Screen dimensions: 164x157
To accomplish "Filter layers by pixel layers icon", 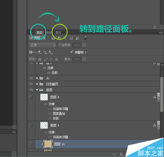I will pos(53,38).
